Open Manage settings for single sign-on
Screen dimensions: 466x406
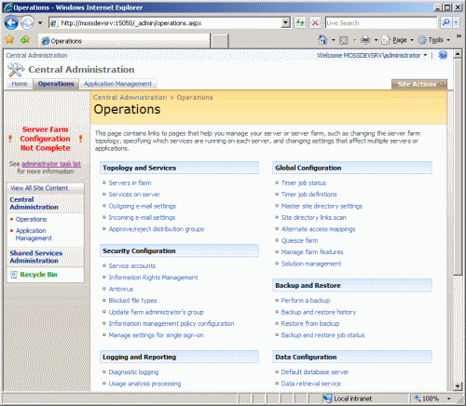tap(156, 335)
